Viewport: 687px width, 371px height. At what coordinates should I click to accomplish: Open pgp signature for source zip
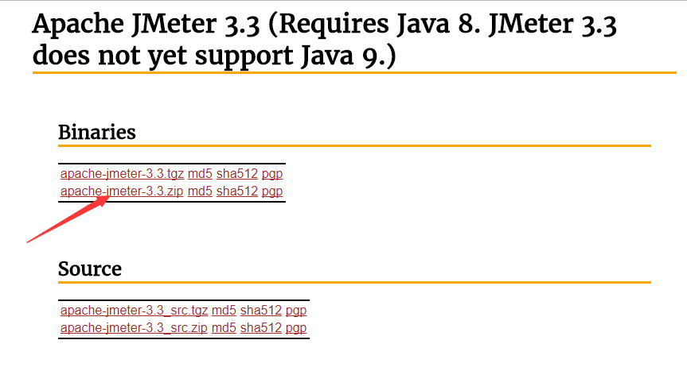coord(296,328)
